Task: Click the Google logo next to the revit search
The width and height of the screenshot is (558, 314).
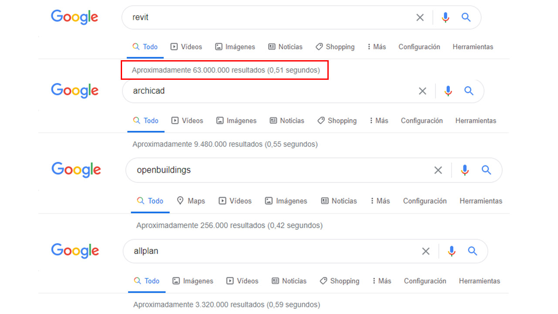Action: pyautogui.click(x=75, y=17)
